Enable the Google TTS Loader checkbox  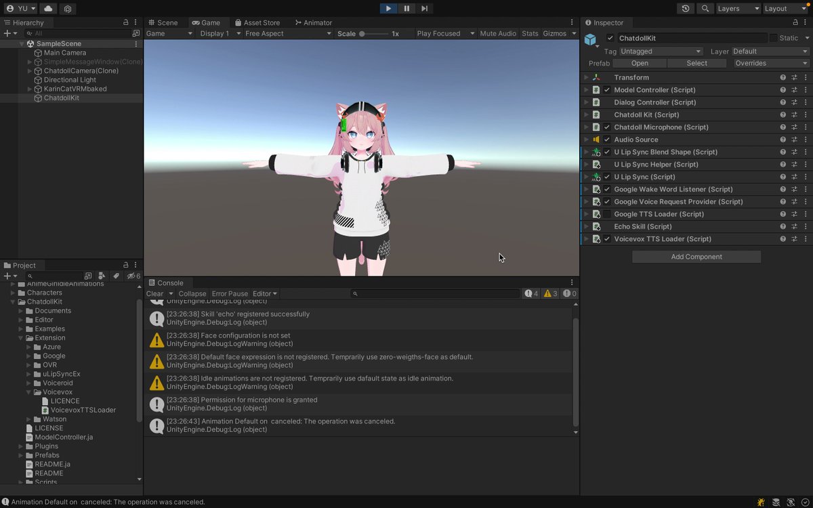pos(607,214)
